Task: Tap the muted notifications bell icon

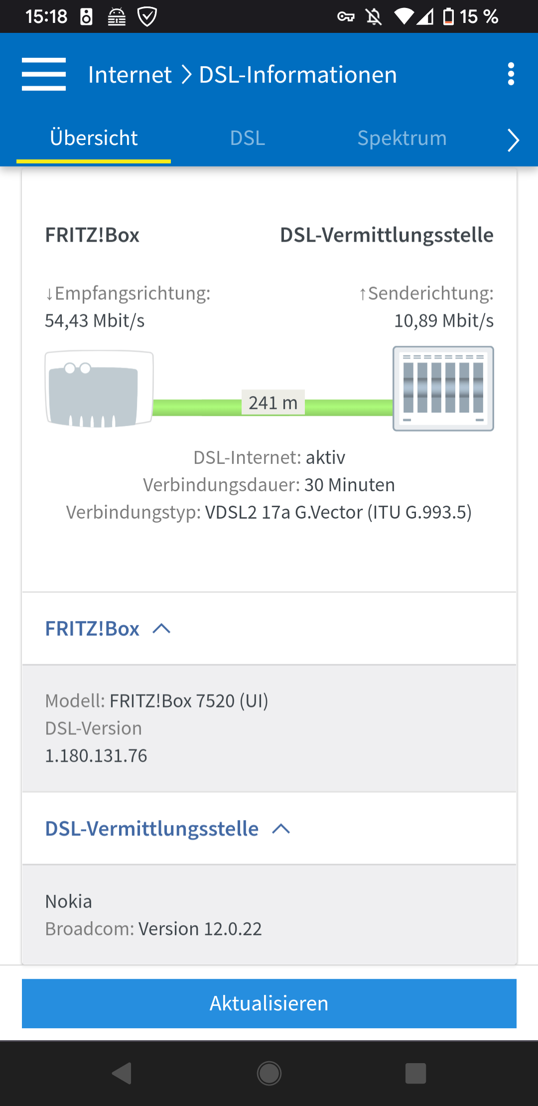Action: pyautogui.click(x=374, y=17)
